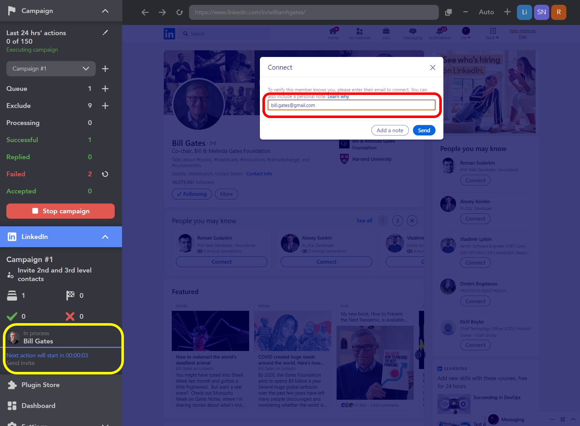The height and width of the screenshot is (426, 580).
Task: Open Notifications bell icon
Action: [x=439, y=34]
